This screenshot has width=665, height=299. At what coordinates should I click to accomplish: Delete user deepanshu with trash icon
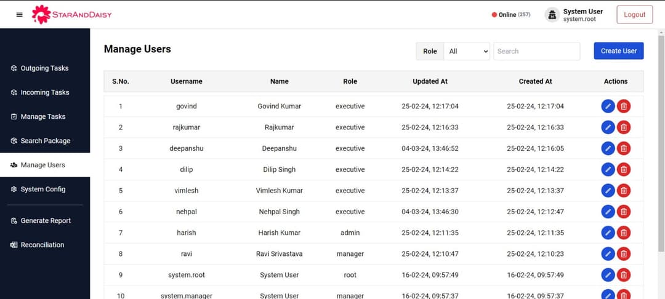623,149
